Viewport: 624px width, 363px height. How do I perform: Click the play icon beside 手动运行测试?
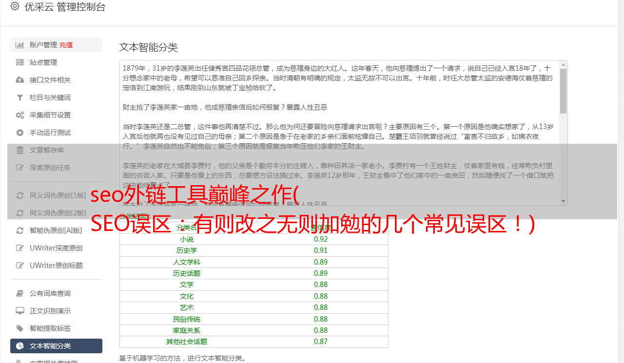pyautogui.click(x=20, y=133)
